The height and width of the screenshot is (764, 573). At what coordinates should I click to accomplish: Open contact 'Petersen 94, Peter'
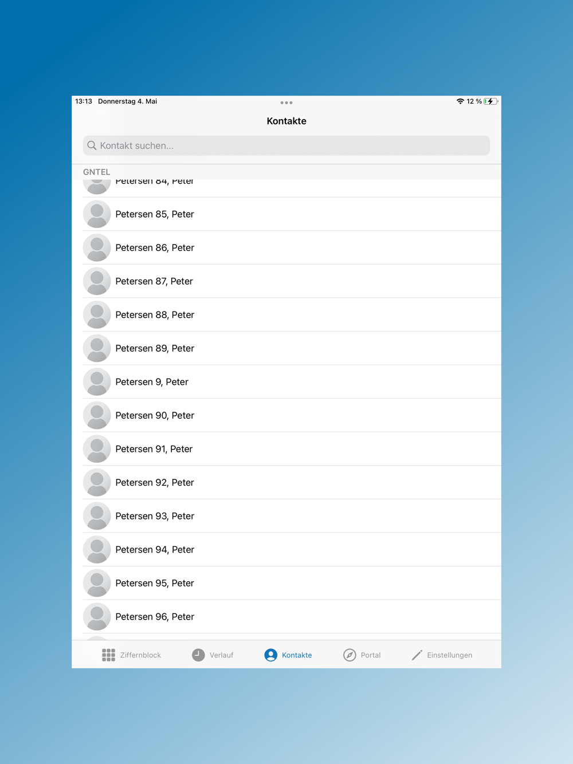[286, 550]
